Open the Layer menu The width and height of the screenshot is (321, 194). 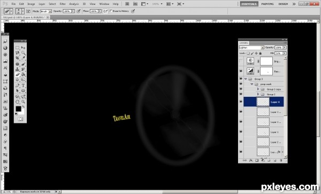pyautogui.click(x=42, y=4)
